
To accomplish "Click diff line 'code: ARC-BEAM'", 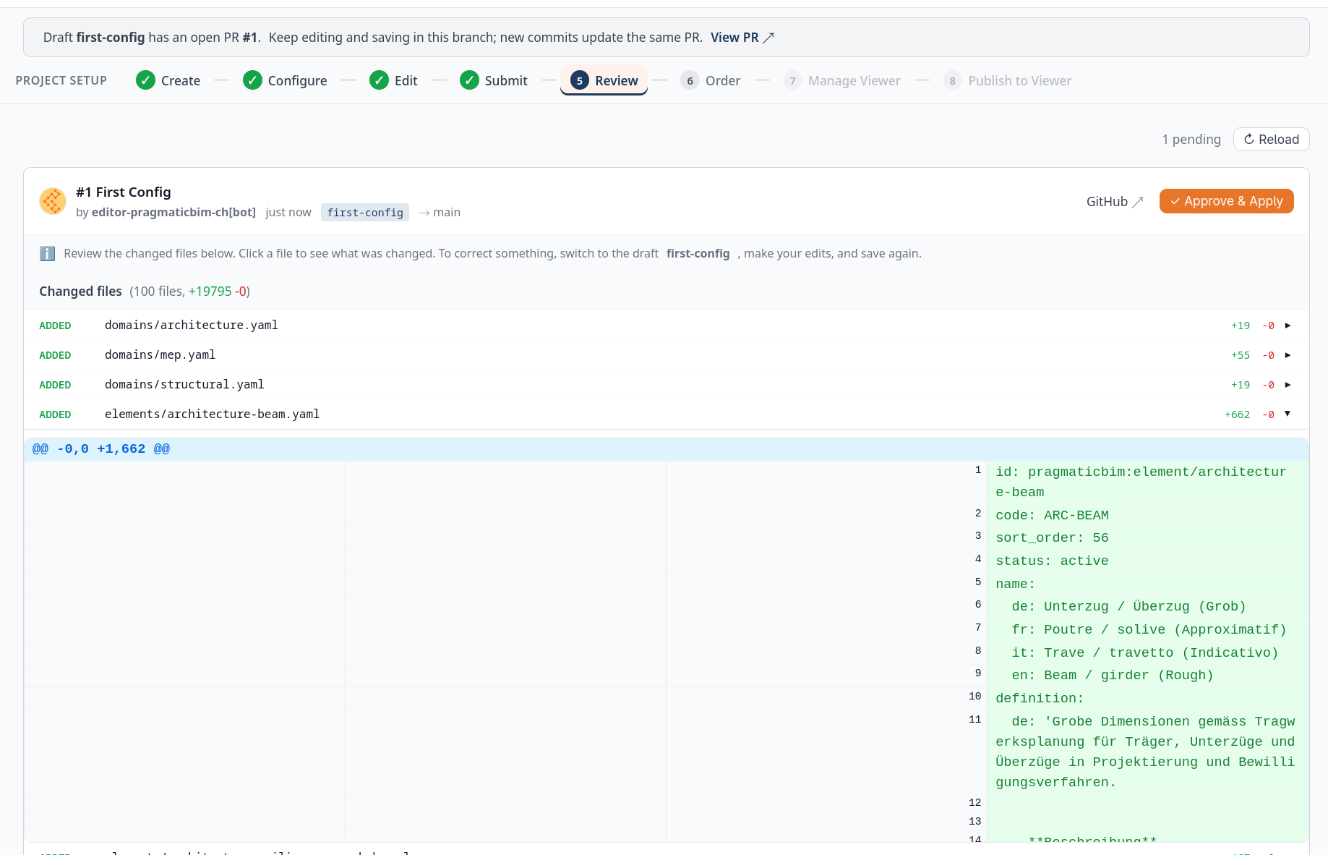I will point(1052,515).
